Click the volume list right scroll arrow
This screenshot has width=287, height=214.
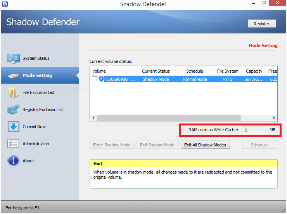(274, 118)
